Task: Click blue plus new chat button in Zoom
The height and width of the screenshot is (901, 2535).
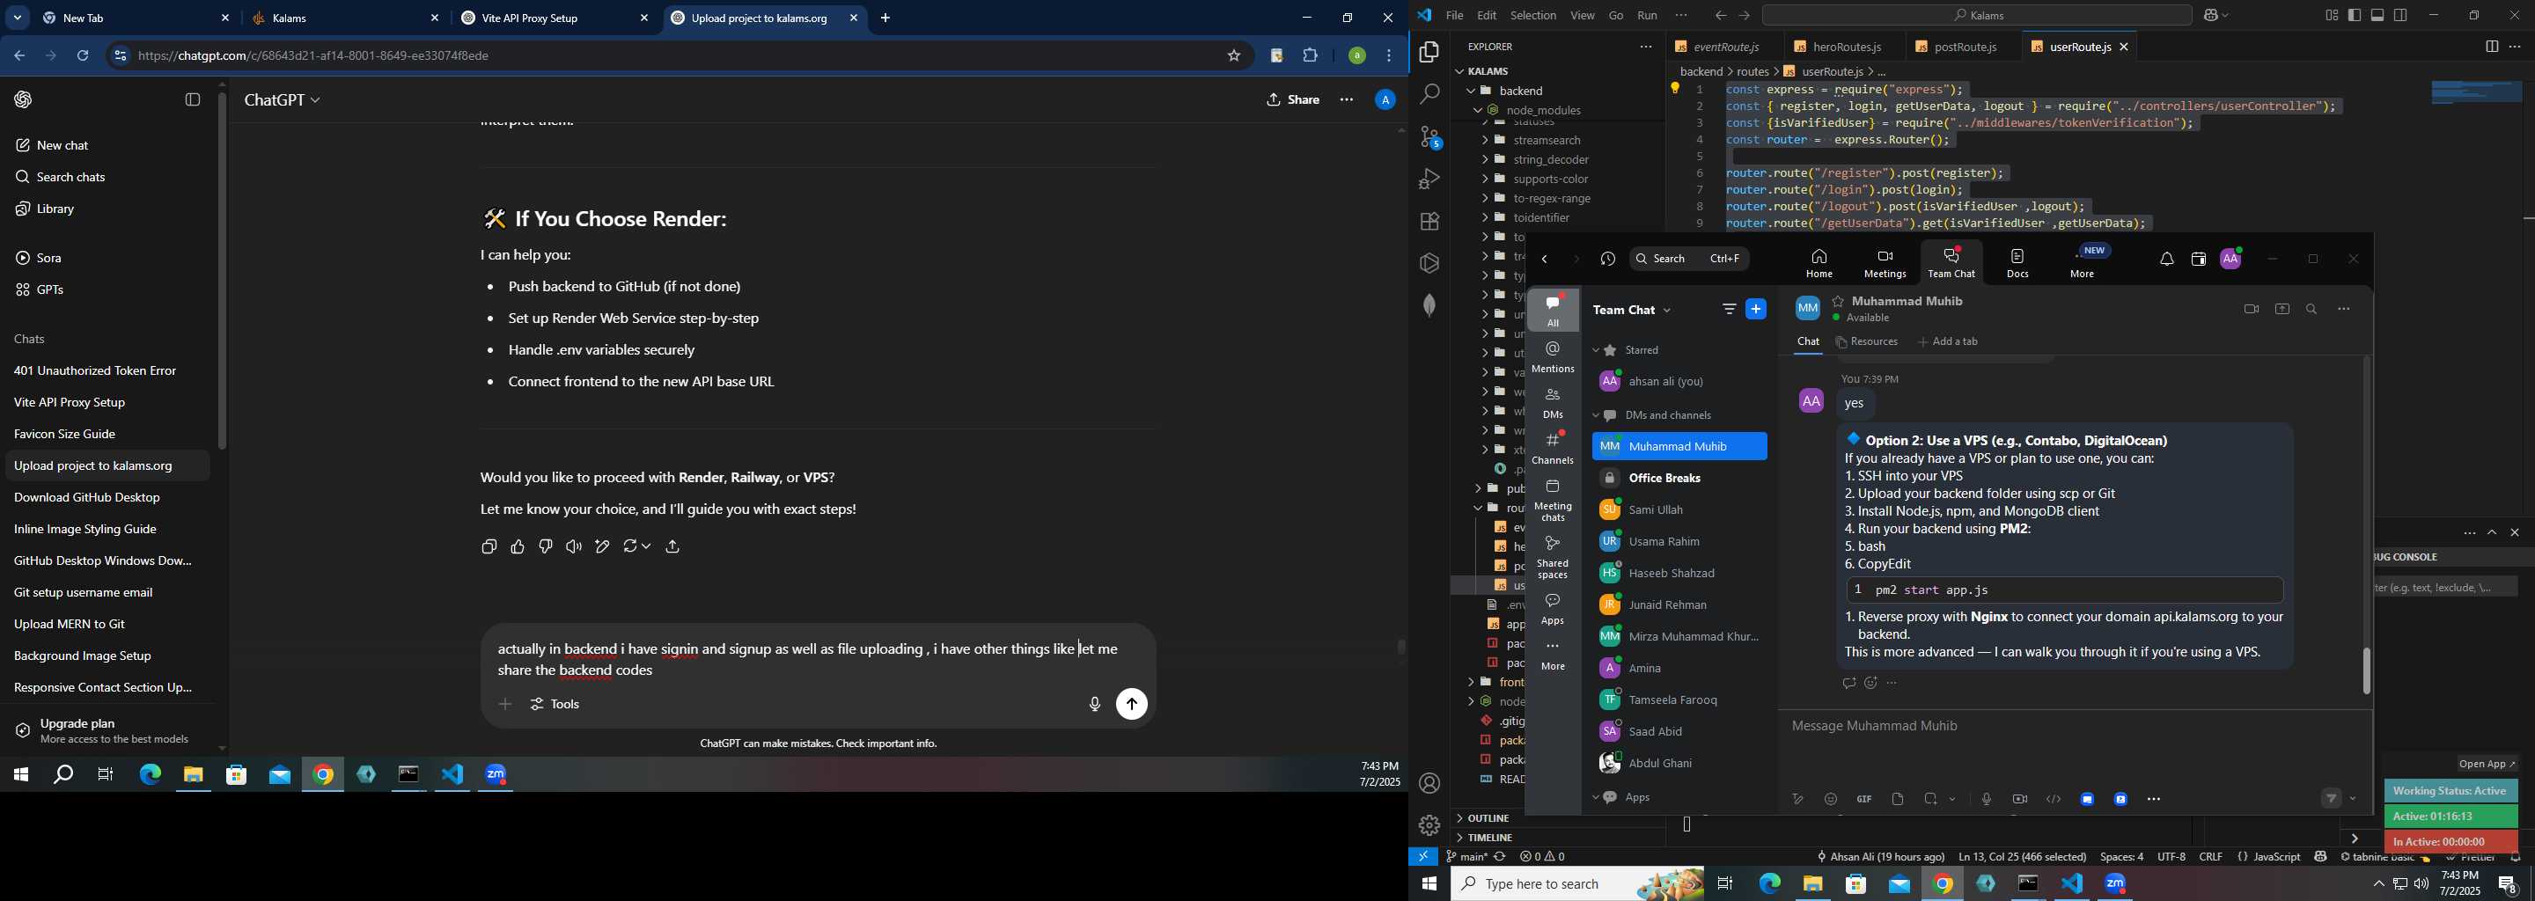Action: tap(1757, 309)
